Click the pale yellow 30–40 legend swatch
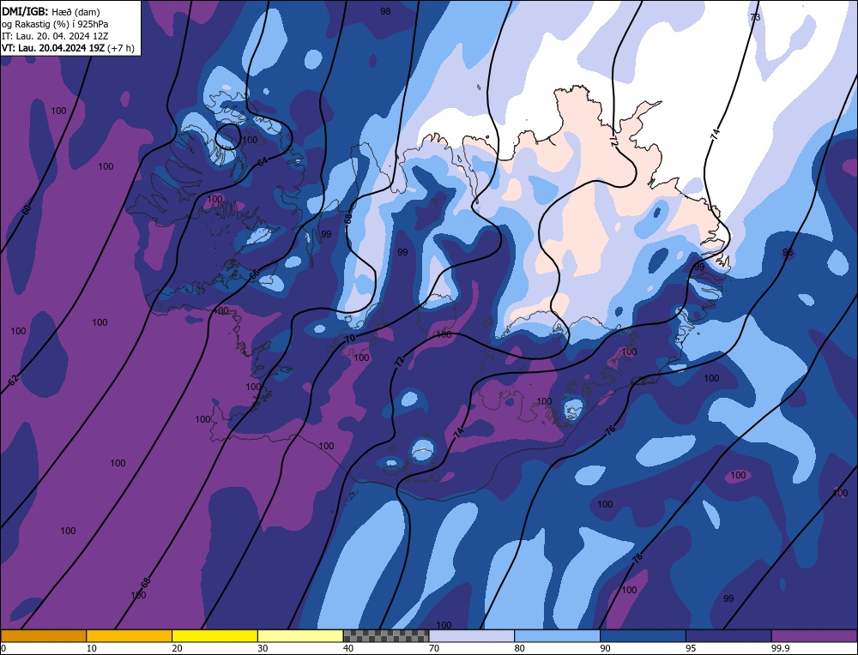This screenshot has width=858, height=655. pyautogui.click(x=300, y=635)
